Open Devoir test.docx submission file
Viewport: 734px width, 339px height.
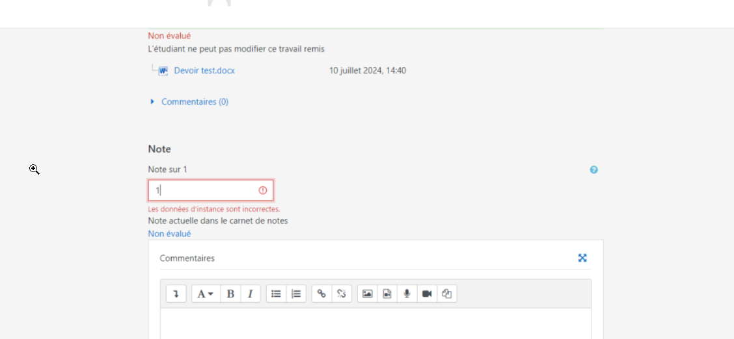[204, 71]
